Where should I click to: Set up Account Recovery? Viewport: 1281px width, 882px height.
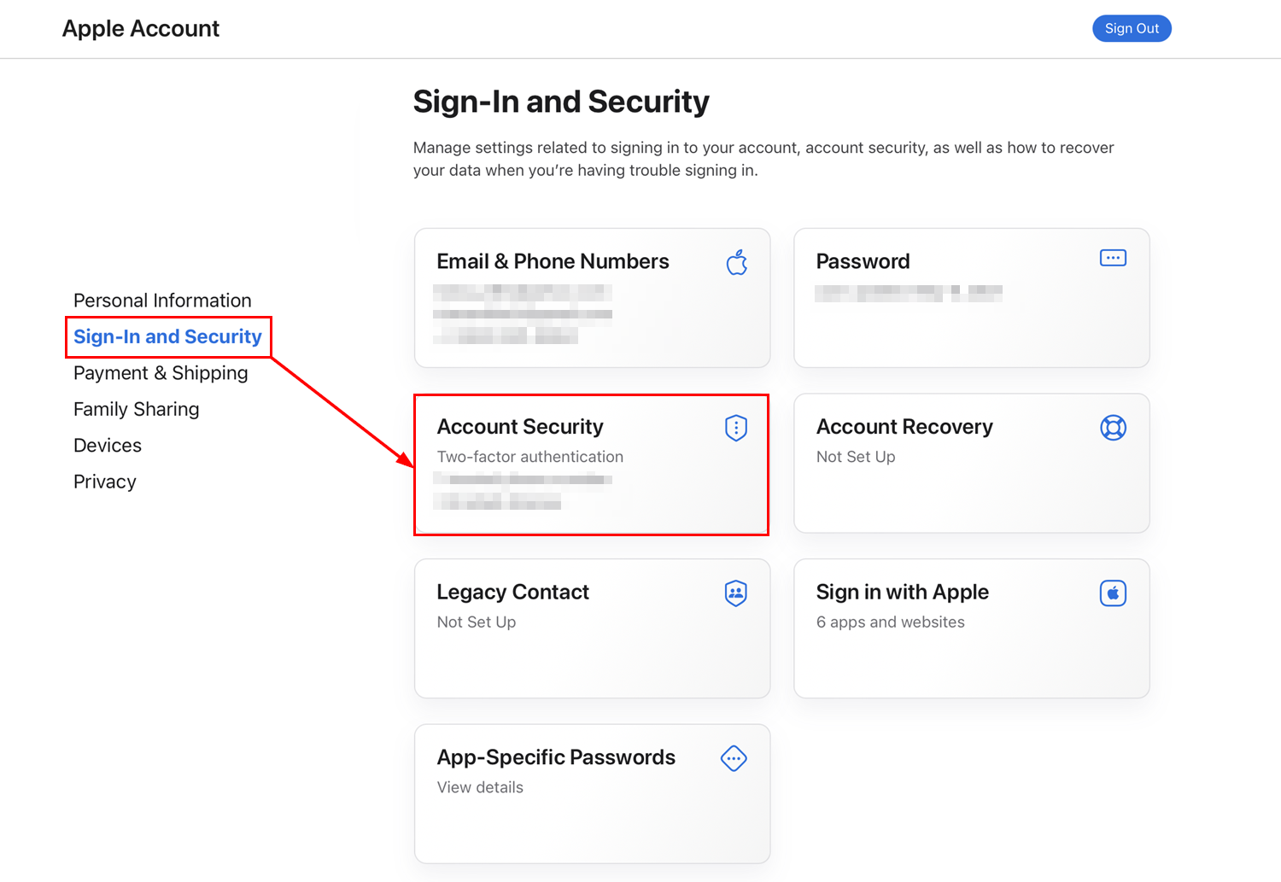tap(971, 464)
